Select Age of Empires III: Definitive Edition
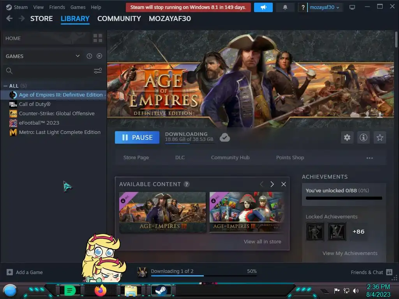Image resolution: width=399 pixels, height=299 pixels. [53, 95]
